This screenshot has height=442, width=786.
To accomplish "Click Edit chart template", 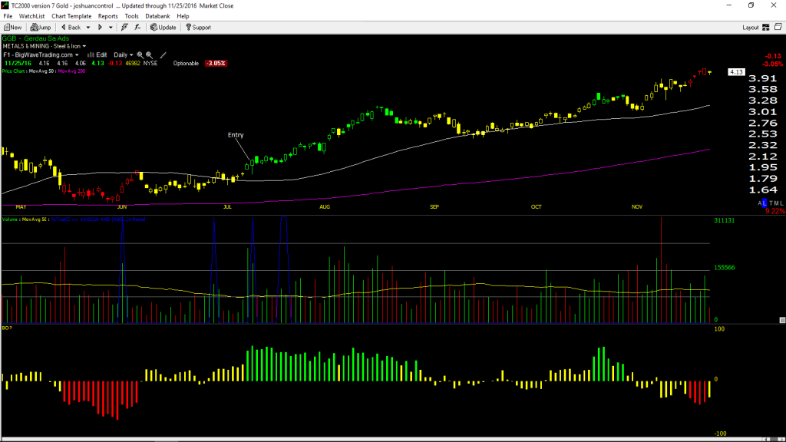I will click(x=97, y=54).
